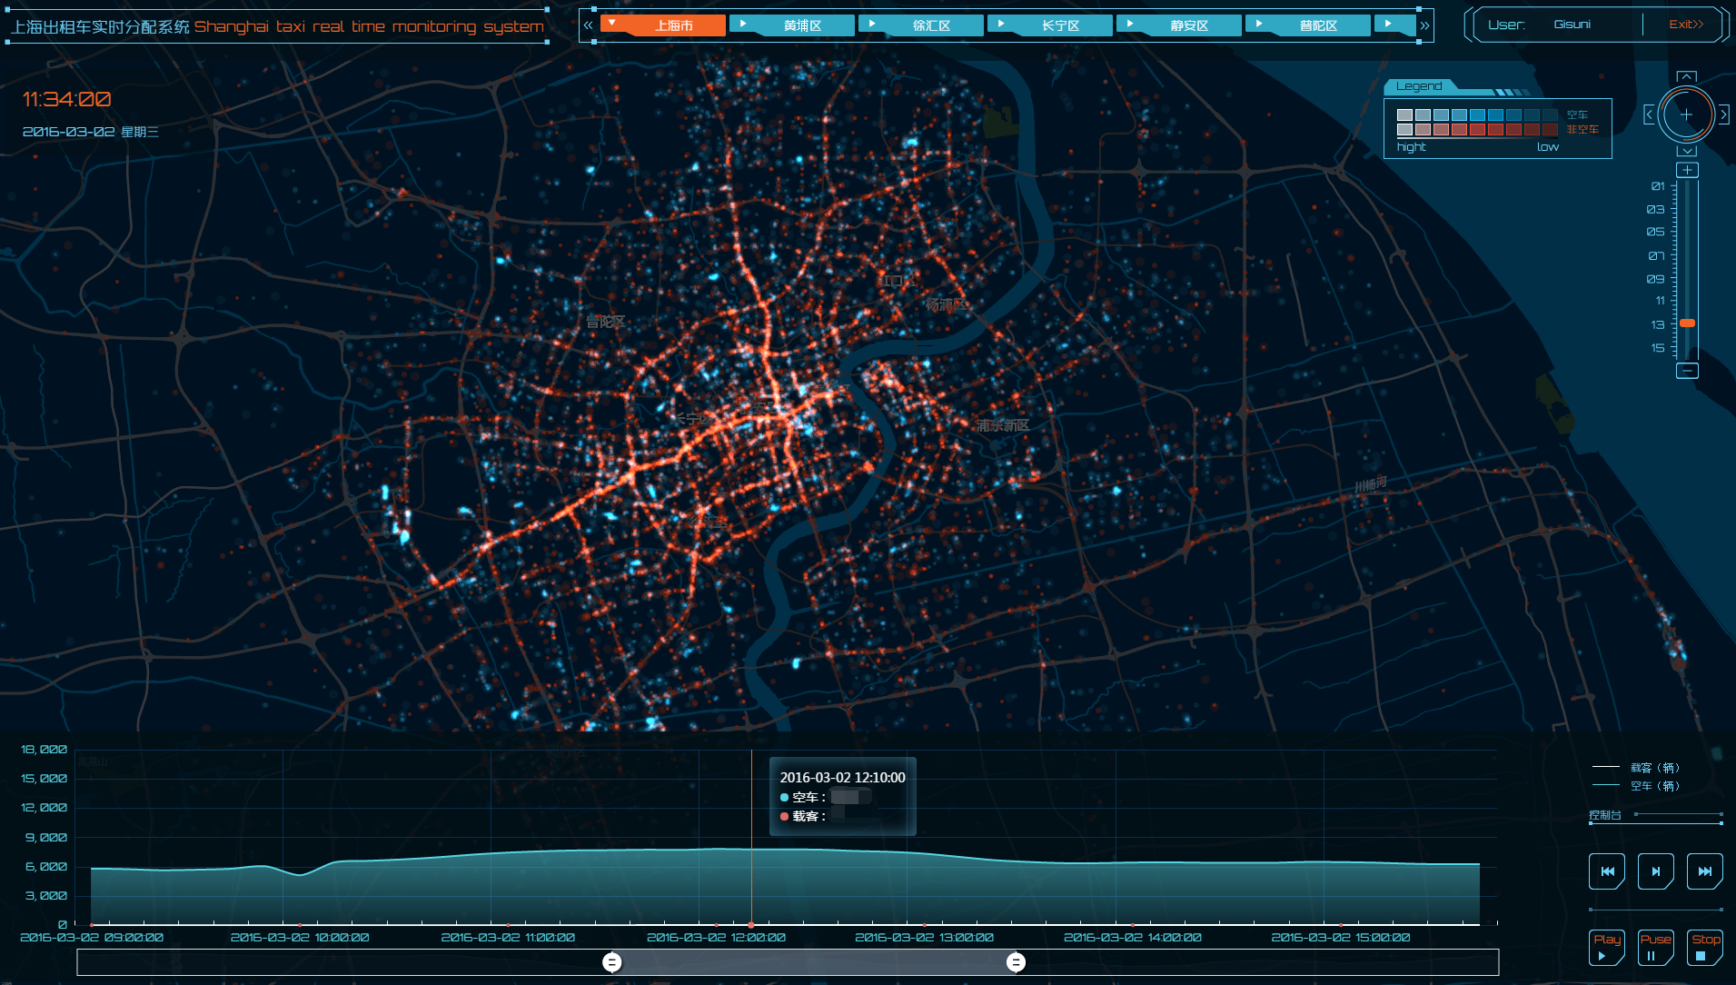
Task: Pan the map up with the compass arrow
Action: (1686, 77)
